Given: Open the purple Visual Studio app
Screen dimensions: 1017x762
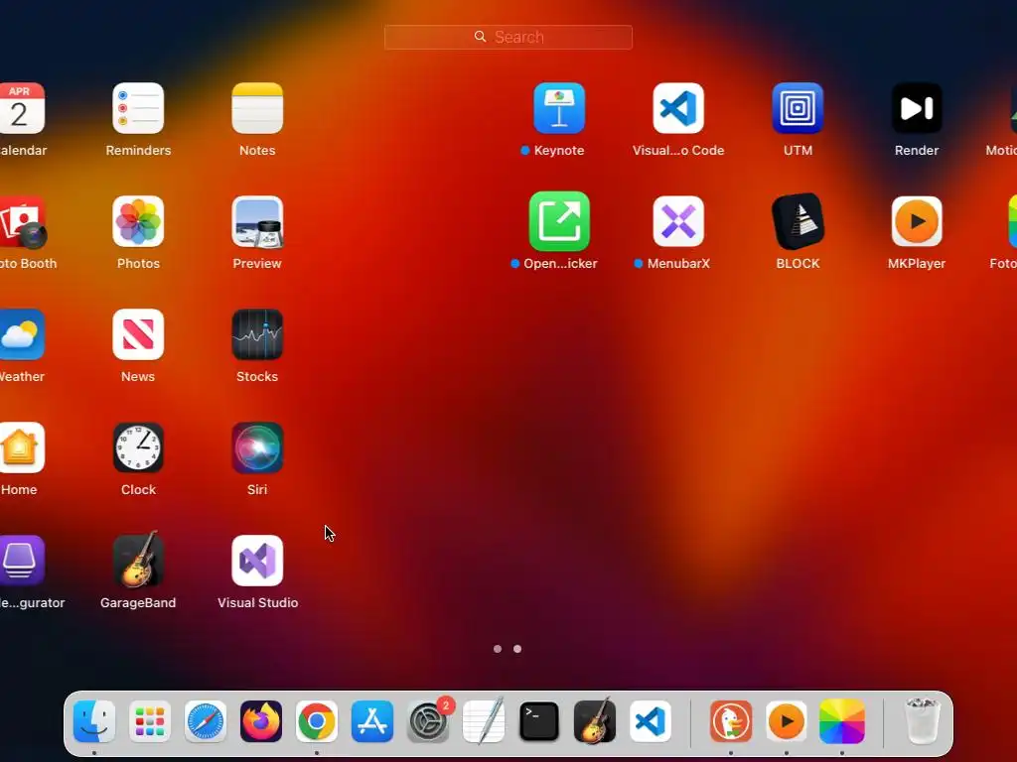Looking at the screenshot, I should 257,561.
